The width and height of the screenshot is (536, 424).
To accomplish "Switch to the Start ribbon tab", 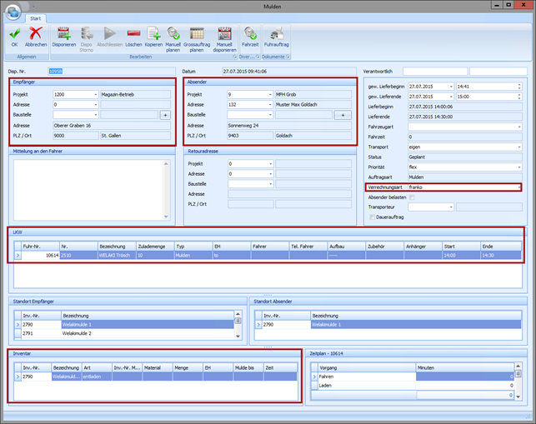I will click(35, 18).
